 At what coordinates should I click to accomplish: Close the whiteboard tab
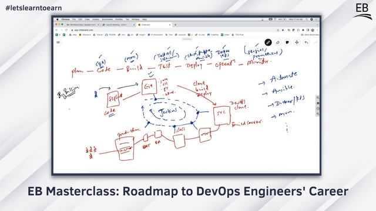click(170, 25)
